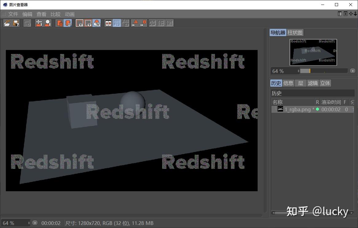Click the panel layout icon at top right
The height and width of the screenshot is (228, 358).
coord(340,14)
